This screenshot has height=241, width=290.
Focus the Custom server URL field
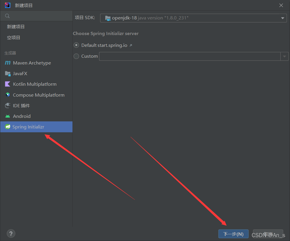point(190,56)
